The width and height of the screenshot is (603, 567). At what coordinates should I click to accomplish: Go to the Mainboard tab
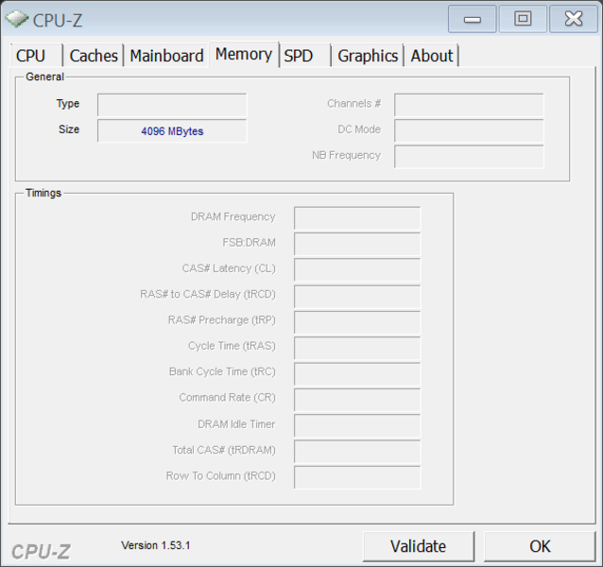166,56
